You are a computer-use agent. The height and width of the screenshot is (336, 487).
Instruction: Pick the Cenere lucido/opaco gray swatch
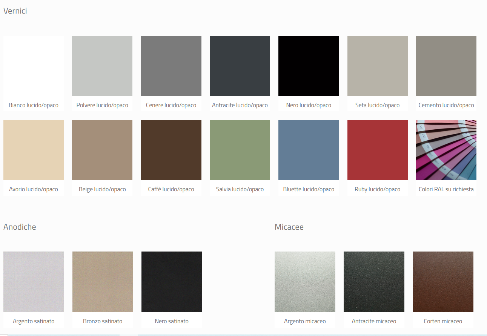(x=171, y=66)
